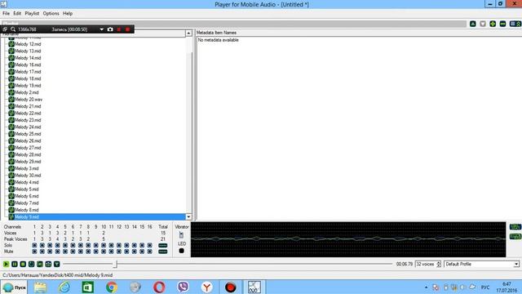
Task: Click the Pause playback button
Action: [x=15, y=264]
